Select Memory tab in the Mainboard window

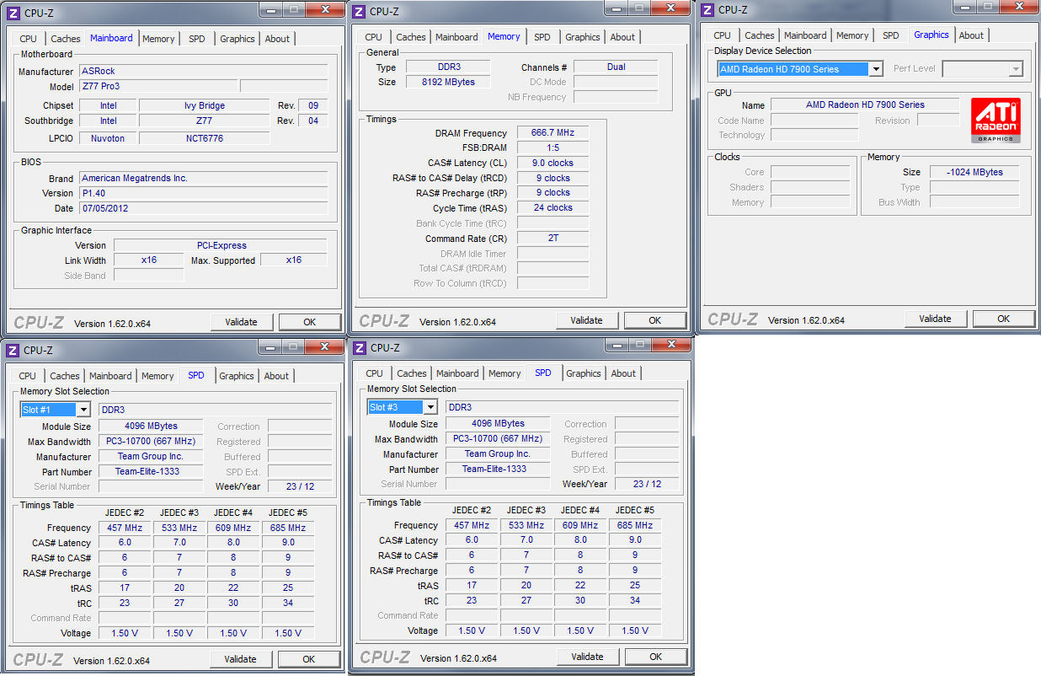coord(158,39)
